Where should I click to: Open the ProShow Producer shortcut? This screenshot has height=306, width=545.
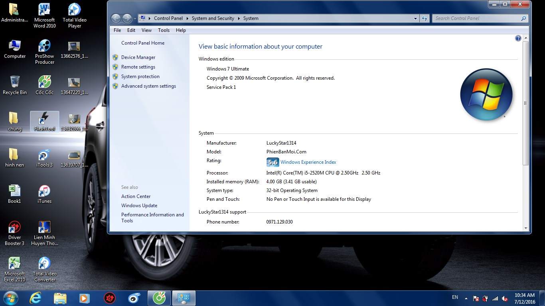pos(44,51)
